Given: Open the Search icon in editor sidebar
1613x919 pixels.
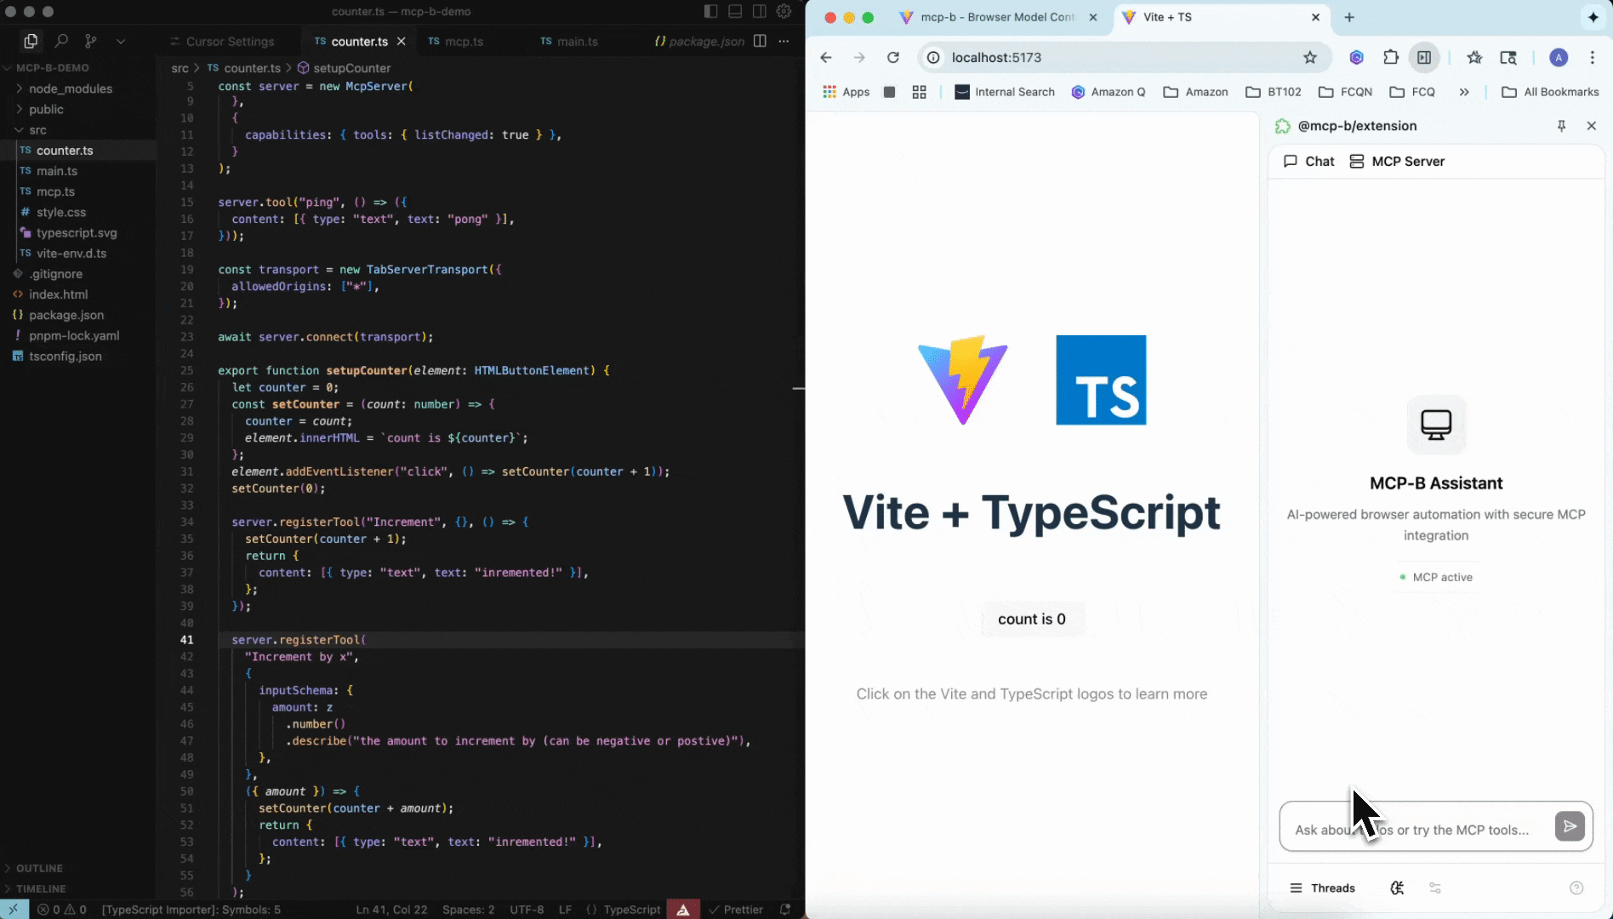Looking at the screenshot, I should (61, 41).
